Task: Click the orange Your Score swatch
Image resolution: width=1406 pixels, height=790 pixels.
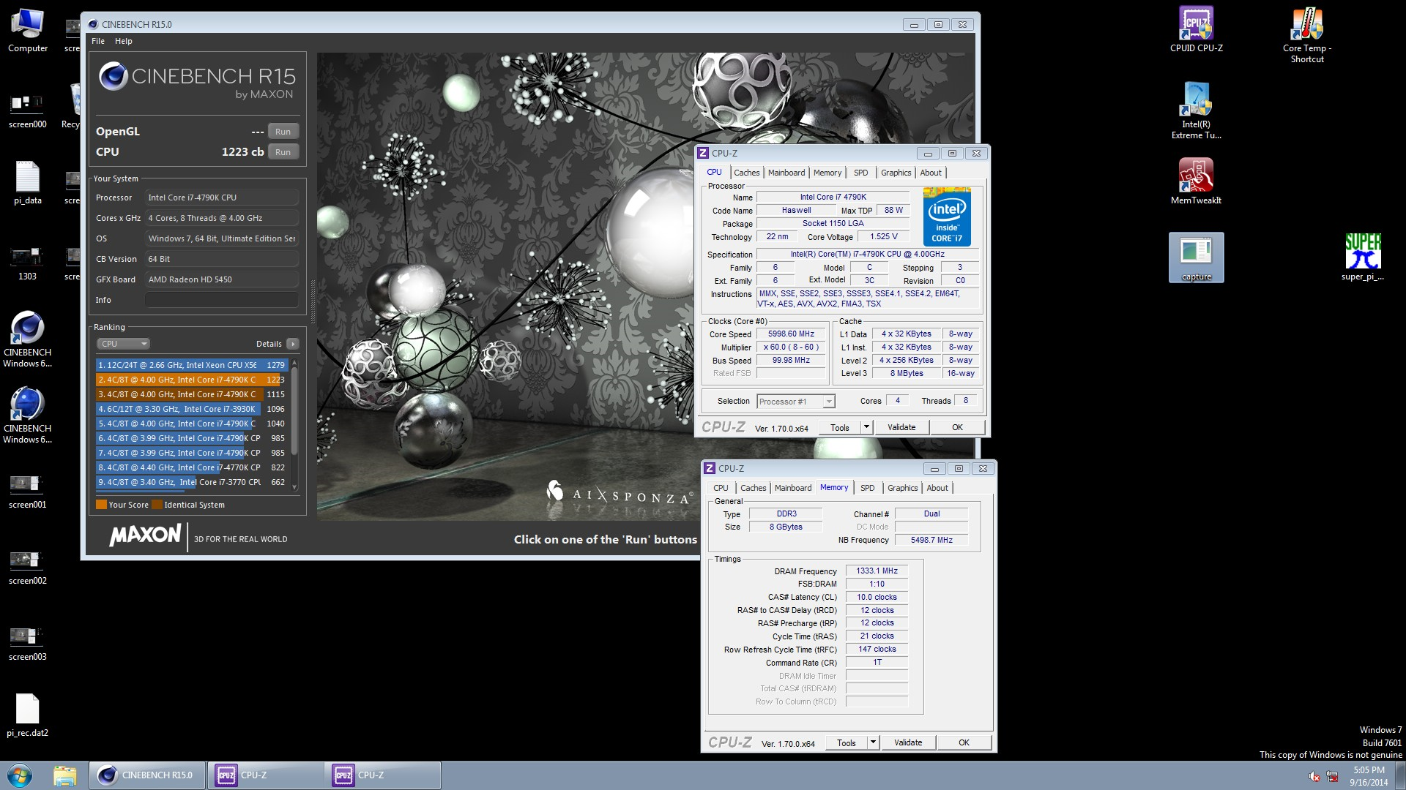Action: pos(101,505)
